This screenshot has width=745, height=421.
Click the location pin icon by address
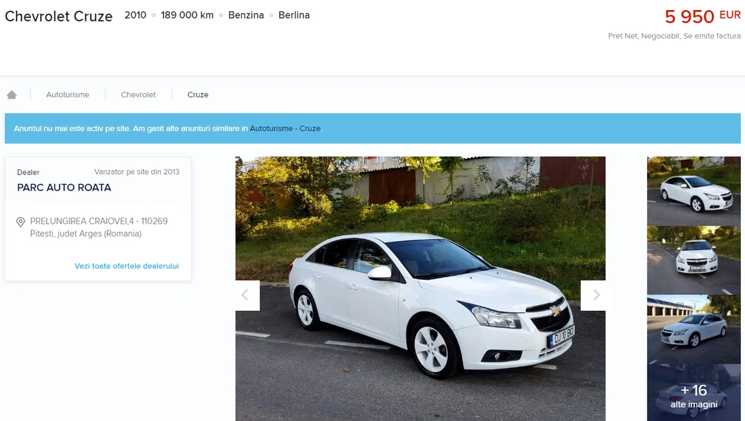coord(20,222)
